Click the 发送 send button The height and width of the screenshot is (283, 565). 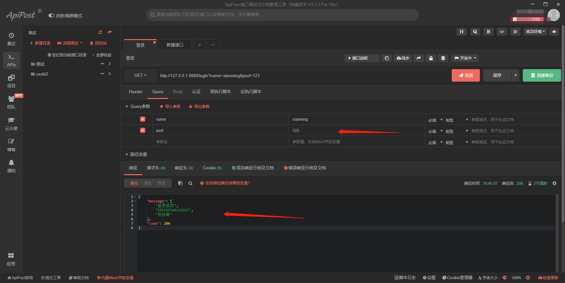[x=466, y=75]
